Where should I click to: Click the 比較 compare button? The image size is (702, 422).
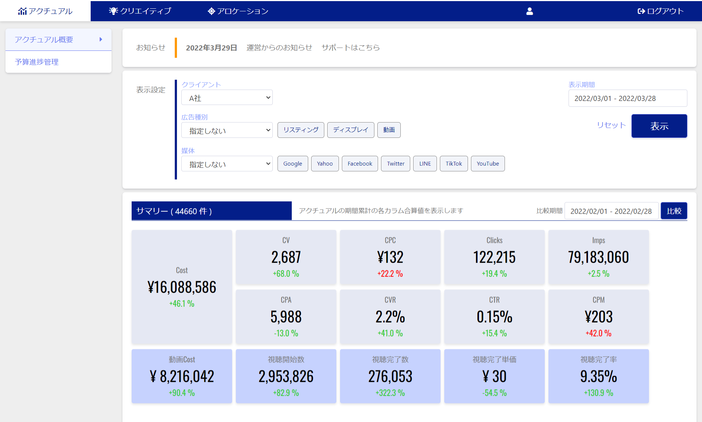point(673,211)
